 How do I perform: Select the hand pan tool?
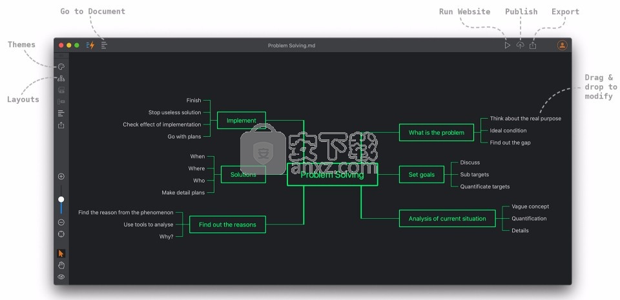(61, 265)
